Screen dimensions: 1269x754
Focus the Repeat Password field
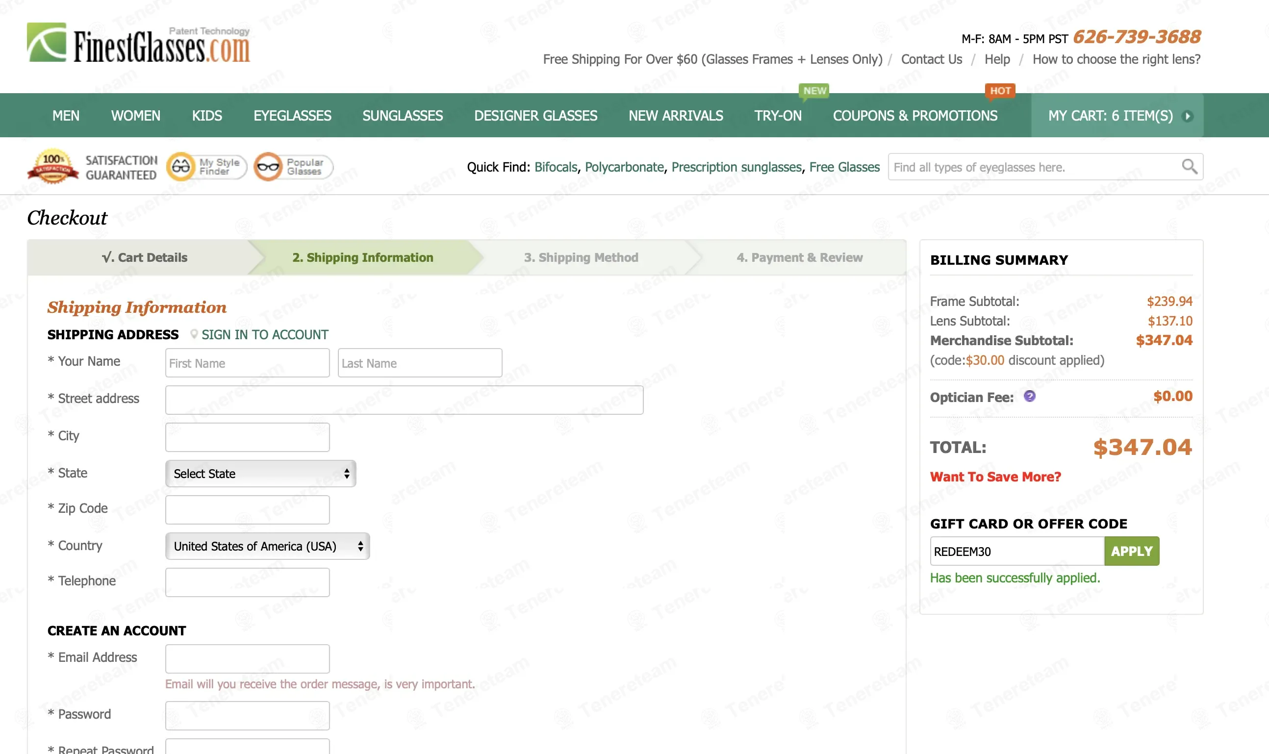coord(248,747)
